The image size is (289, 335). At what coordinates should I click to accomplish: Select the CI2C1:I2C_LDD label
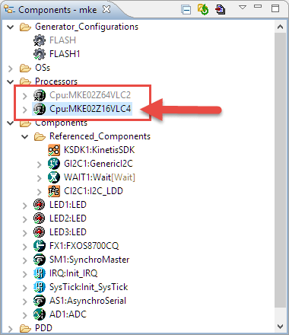pos(94,191)
